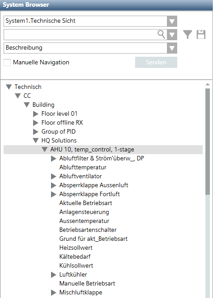Enable the Manuelle Navigation checkbox
Screen dimensions: 213x298
pos(7,63)
